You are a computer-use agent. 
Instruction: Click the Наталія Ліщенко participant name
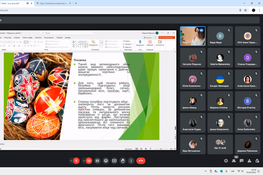tap(192, 64)
